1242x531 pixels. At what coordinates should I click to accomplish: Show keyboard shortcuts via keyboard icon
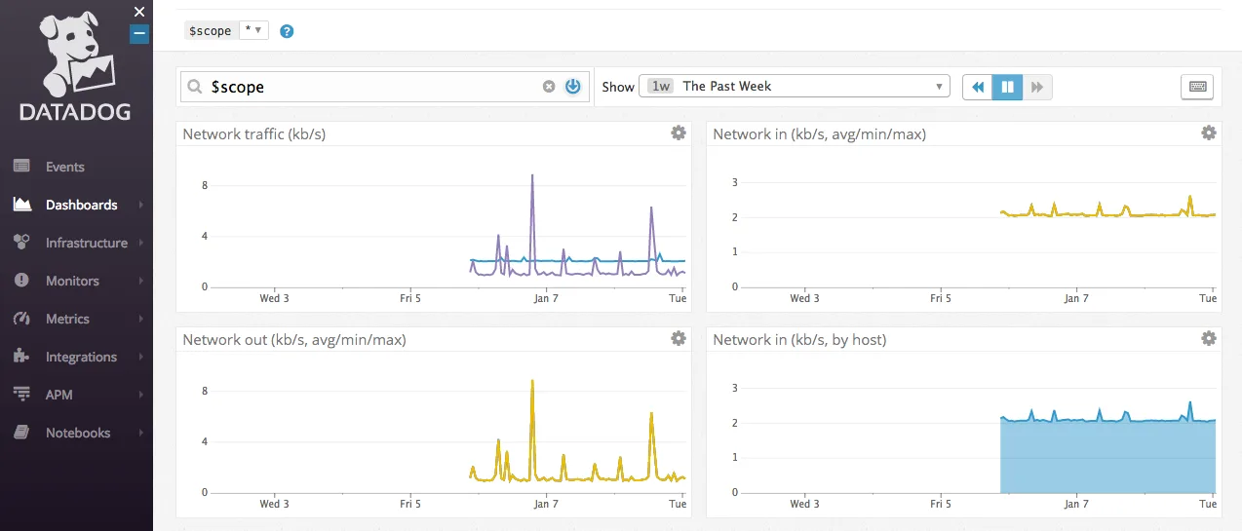pyautogui.click(x=1197, y=87)
